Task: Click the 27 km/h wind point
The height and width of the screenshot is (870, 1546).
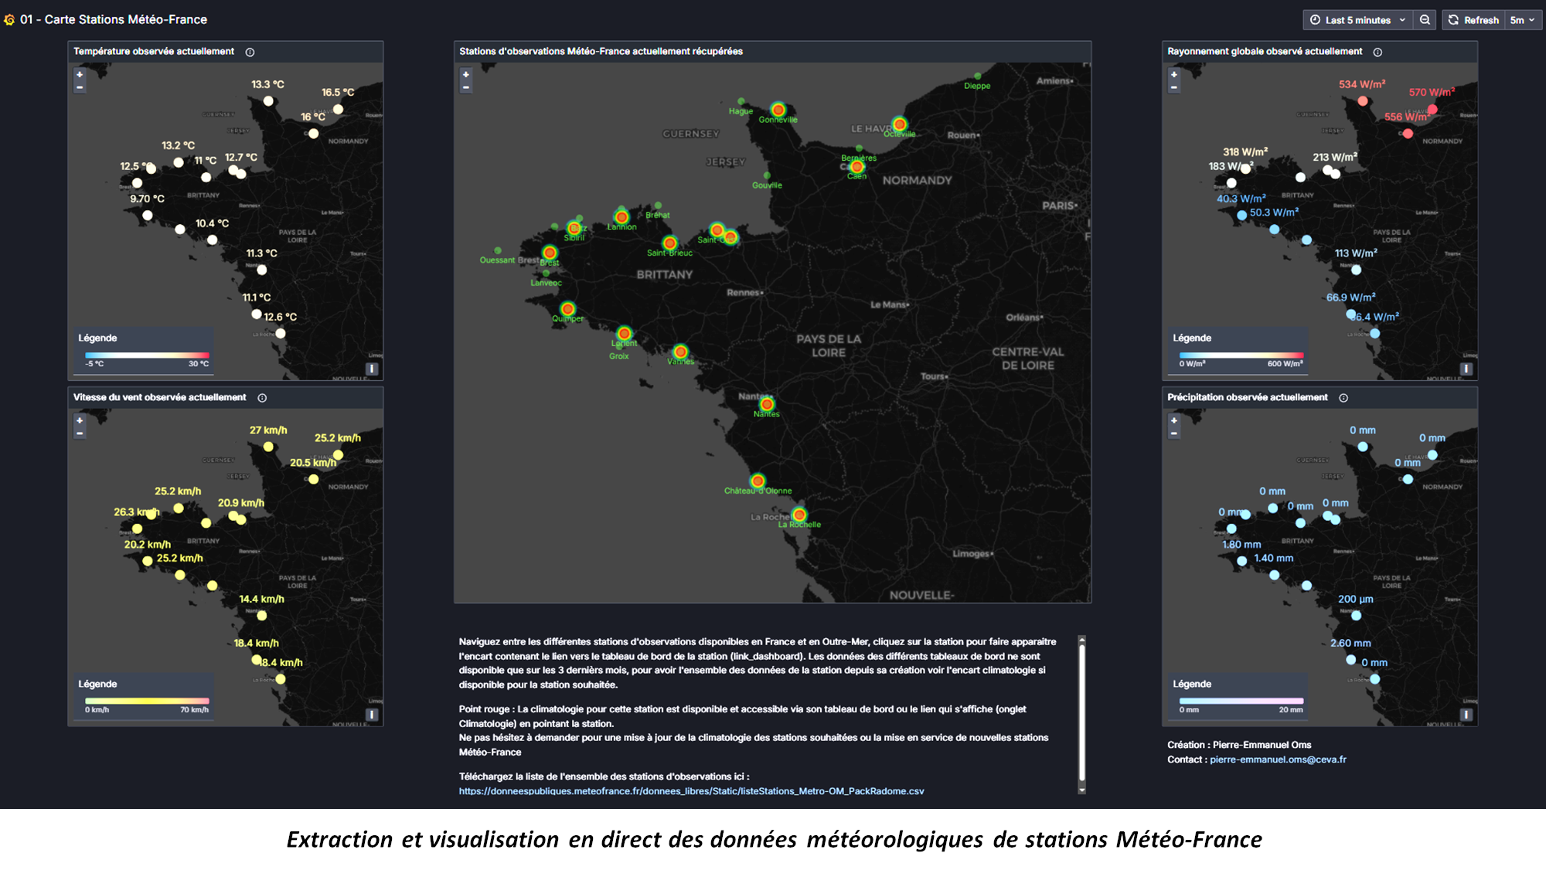Action: point(268,447)
